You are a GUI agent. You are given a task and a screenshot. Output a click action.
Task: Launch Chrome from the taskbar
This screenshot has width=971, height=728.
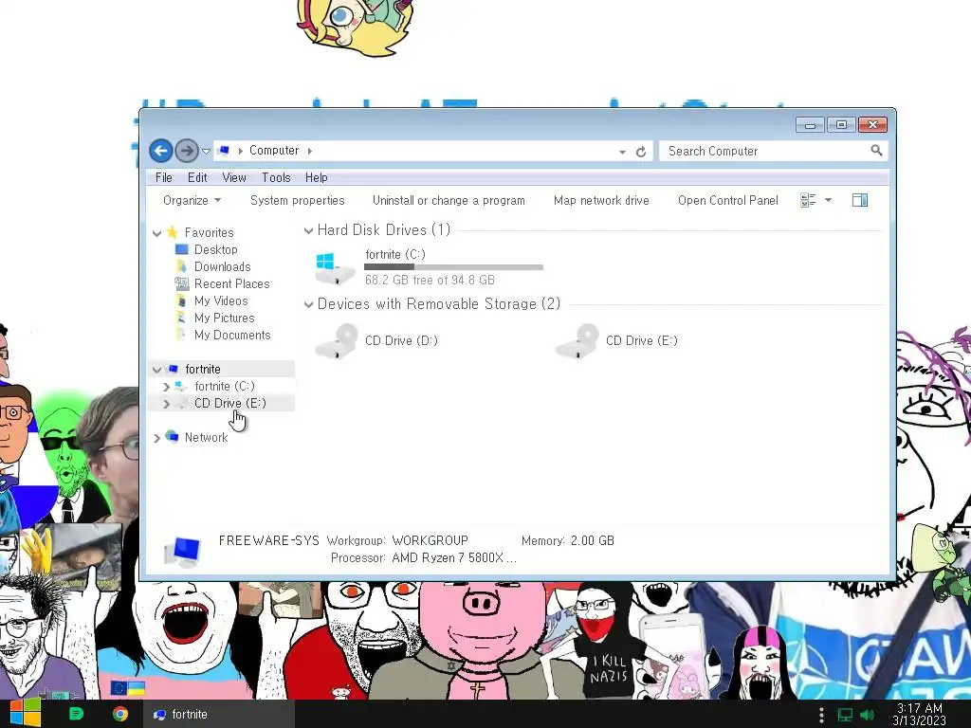(x=120, y=714)
